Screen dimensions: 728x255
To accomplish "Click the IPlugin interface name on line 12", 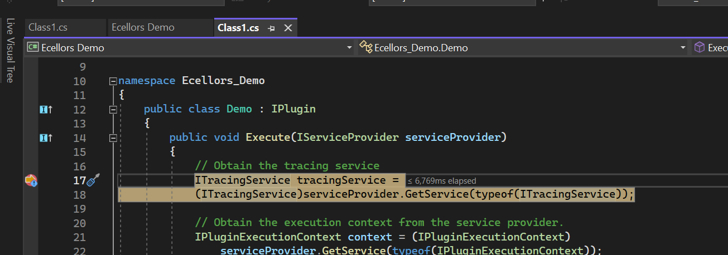I will pyautogui.click(x=293, y=109).
